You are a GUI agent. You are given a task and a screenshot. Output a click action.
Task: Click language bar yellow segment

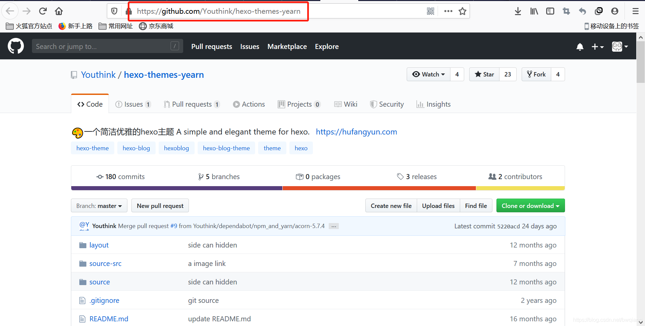coord(520,188)
